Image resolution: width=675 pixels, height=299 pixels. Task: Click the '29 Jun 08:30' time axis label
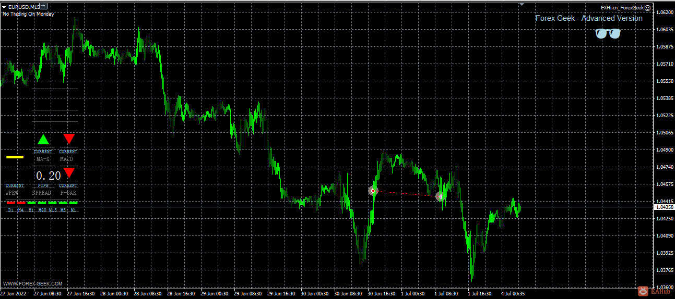(x=248, y=294)
